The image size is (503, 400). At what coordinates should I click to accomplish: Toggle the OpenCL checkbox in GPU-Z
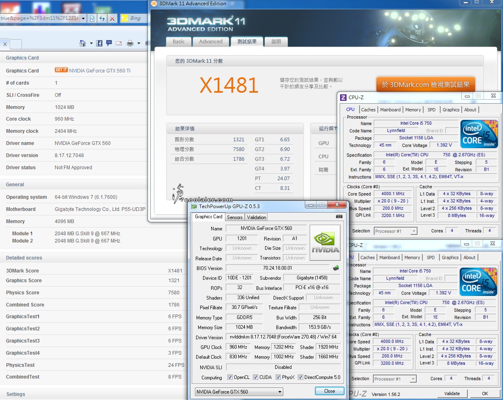230,377
